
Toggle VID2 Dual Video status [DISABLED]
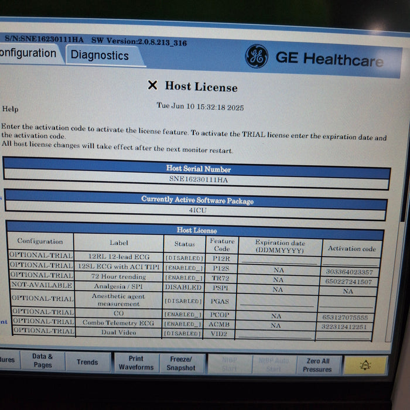(182, 334)
